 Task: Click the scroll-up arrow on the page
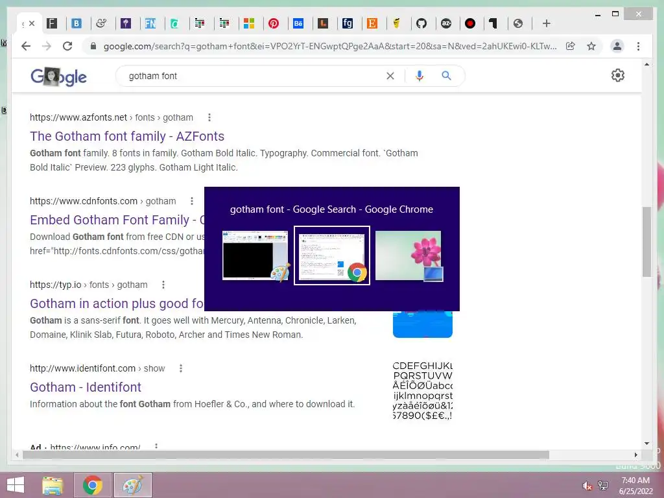[646, 64]
